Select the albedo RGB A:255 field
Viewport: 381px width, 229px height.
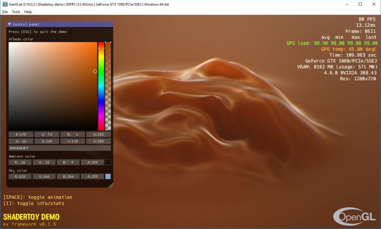[x=98, y=134]
